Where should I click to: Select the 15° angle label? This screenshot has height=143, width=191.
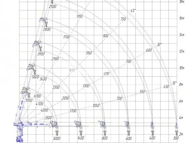point(175,83)
